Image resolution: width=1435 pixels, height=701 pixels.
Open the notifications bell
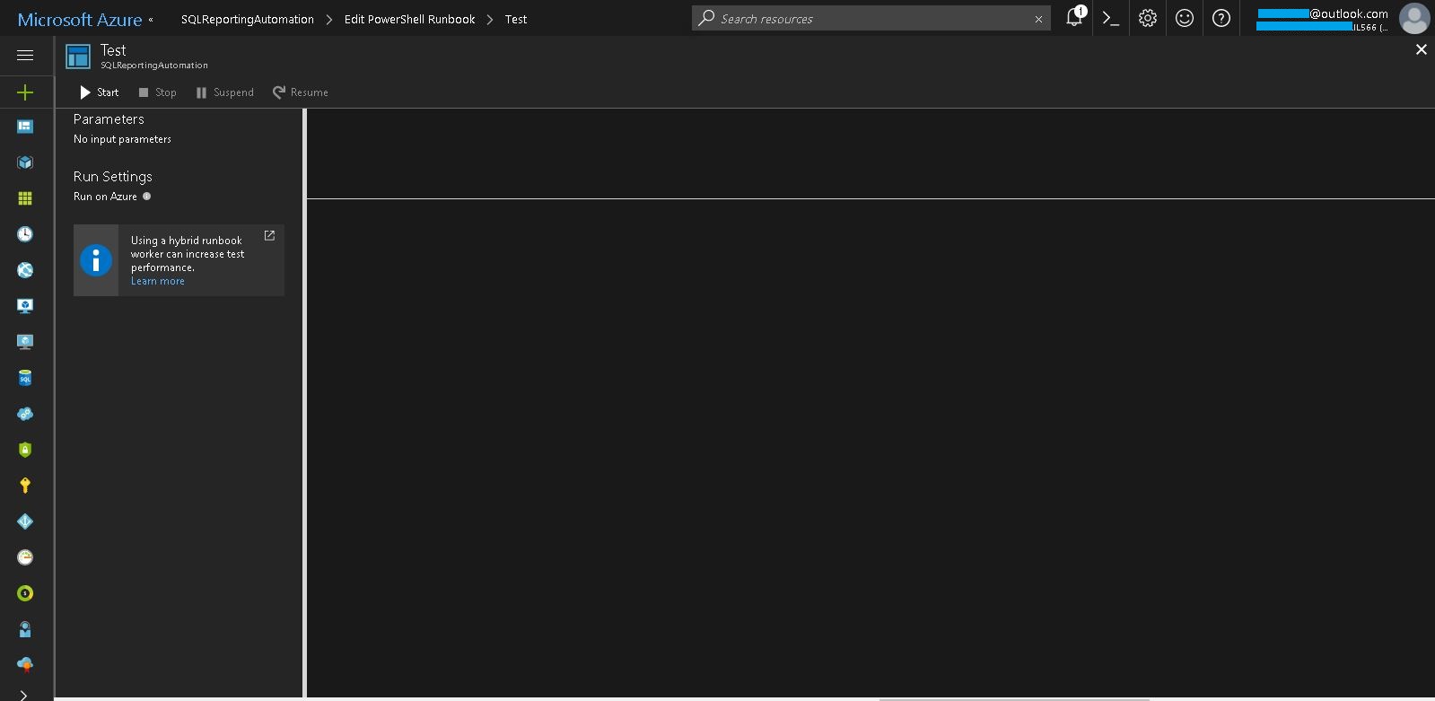pos(1074,18)
